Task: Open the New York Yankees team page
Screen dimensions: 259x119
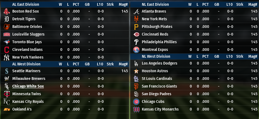Action: pyautogui.click(x=28, y=57)
